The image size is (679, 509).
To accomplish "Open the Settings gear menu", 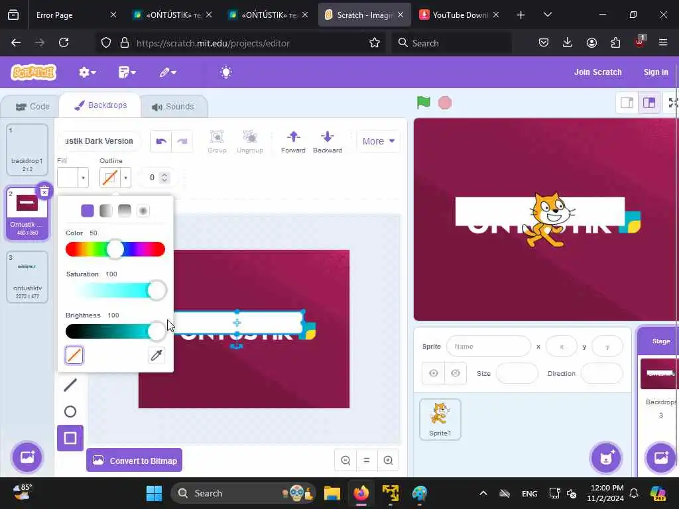I will click(87, 72).
